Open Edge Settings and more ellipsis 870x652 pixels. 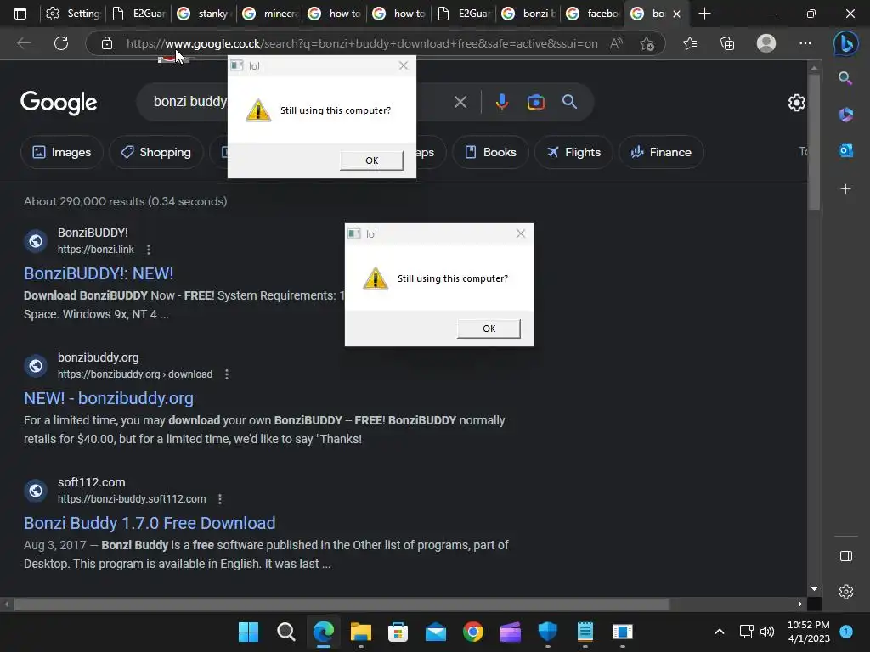[805, 43]
